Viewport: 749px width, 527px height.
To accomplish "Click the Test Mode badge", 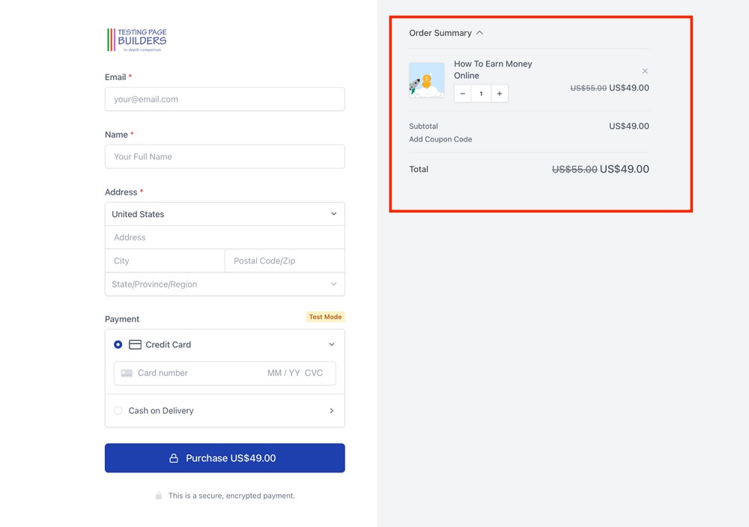I will [325, 317].
